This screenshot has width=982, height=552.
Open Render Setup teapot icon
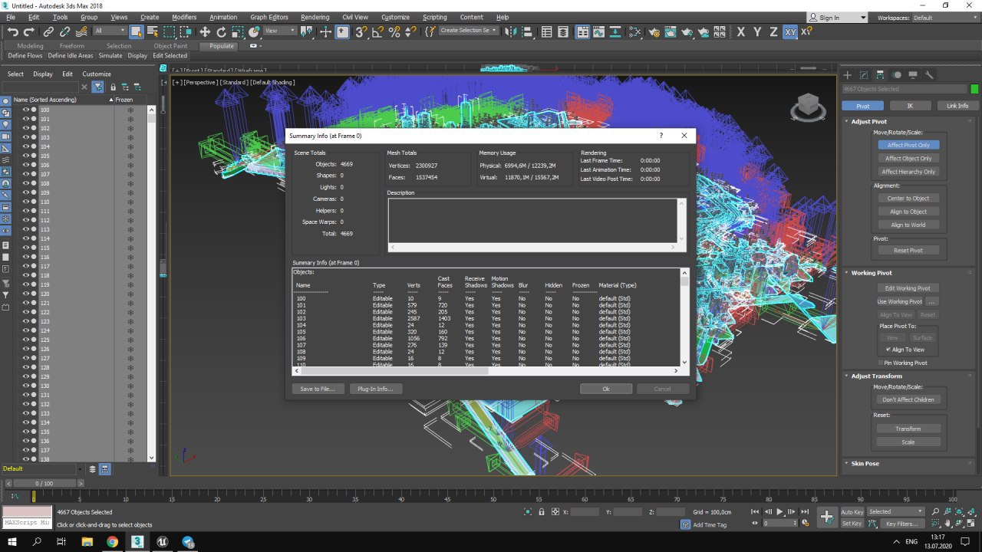pos(654,31)
